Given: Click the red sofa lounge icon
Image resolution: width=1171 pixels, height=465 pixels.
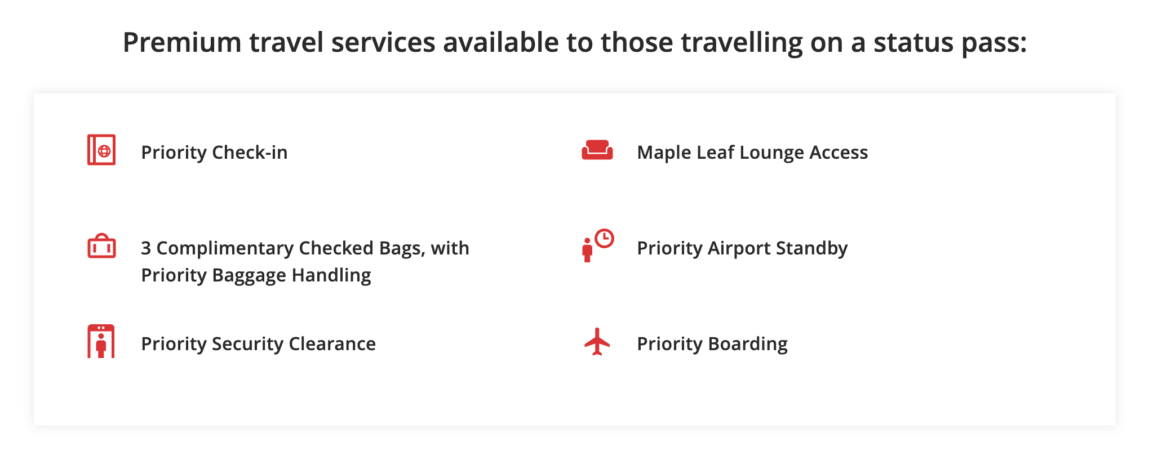Looking at the screenshot, I should pyautogui.click(x=597, y=150).
